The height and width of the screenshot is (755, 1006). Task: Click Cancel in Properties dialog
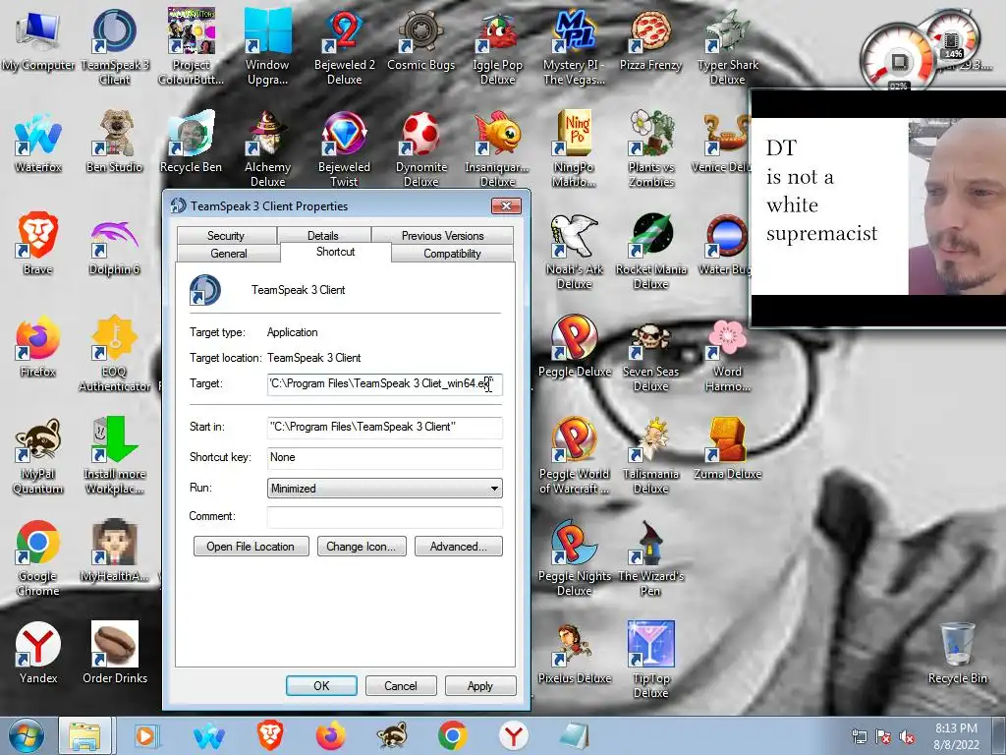401,685
